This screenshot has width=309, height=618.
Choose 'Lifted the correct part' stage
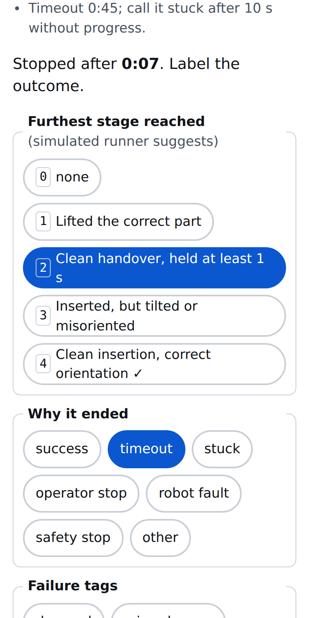[x=118, y=221]
